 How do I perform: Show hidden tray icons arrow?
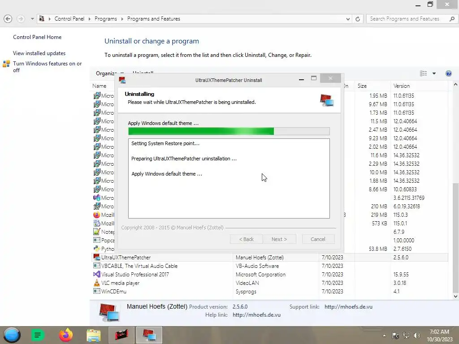384,335
